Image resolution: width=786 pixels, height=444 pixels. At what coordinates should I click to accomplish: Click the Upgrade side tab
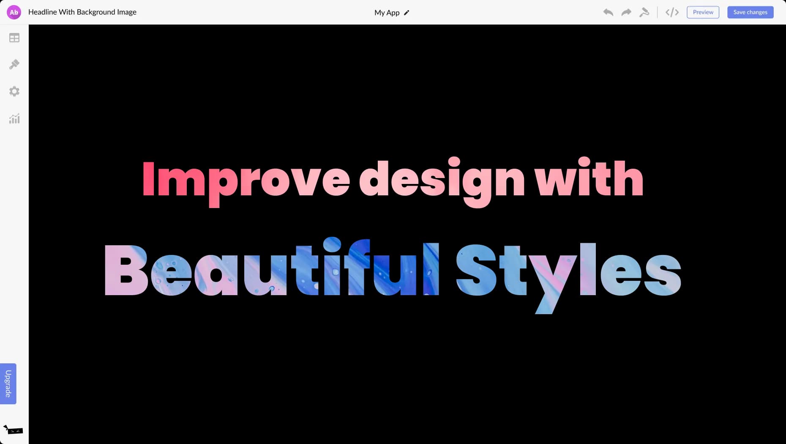click(8, 384)
